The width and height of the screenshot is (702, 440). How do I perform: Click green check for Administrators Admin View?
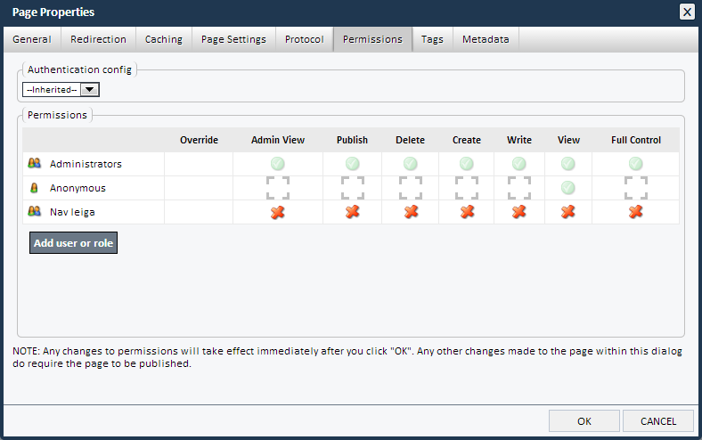(278, 164)
